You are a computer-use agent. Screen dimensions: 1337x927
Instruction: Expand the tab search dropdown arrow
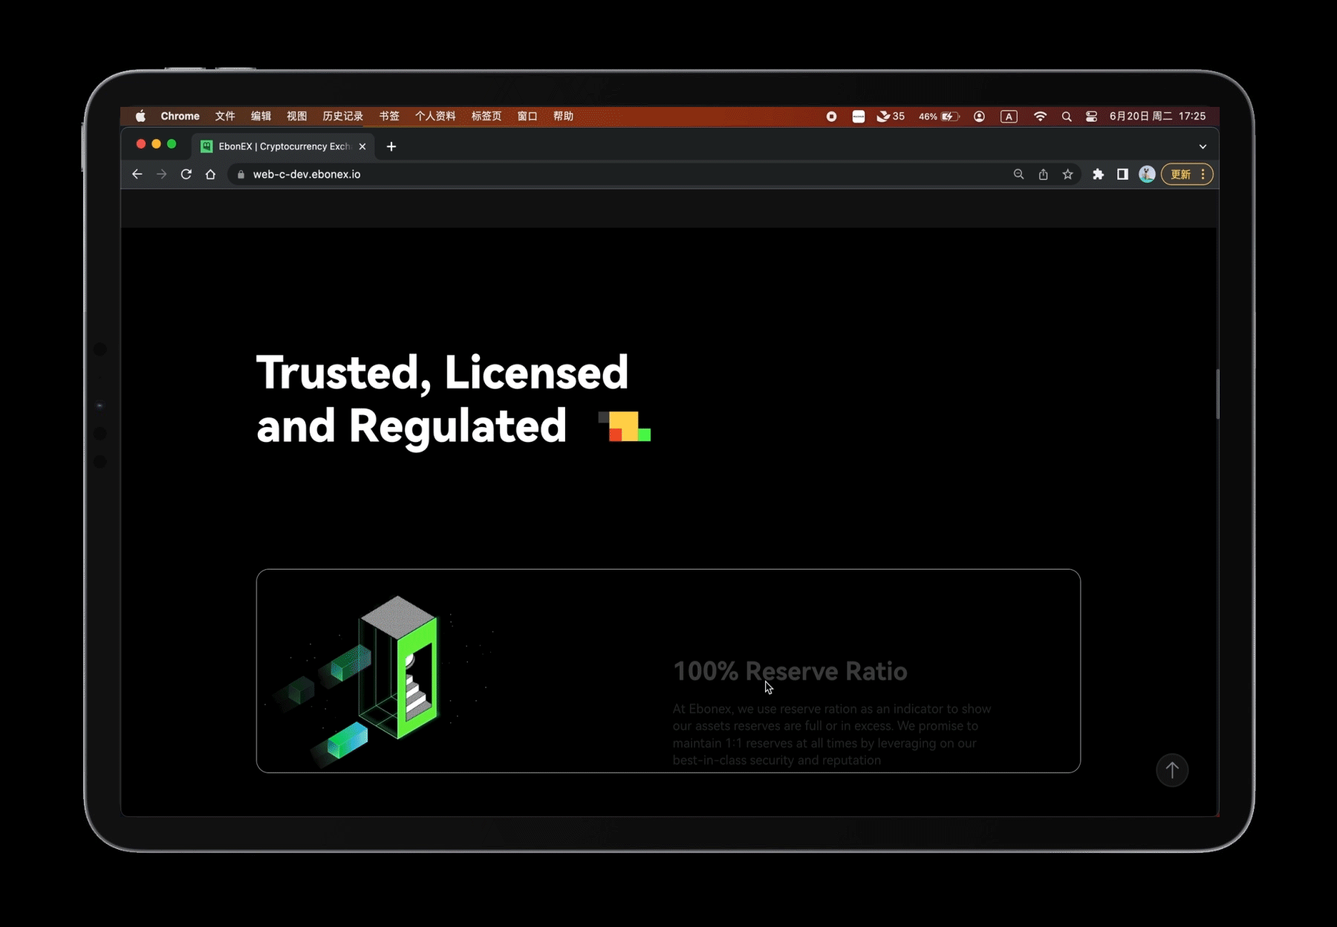pos(1203,146)
